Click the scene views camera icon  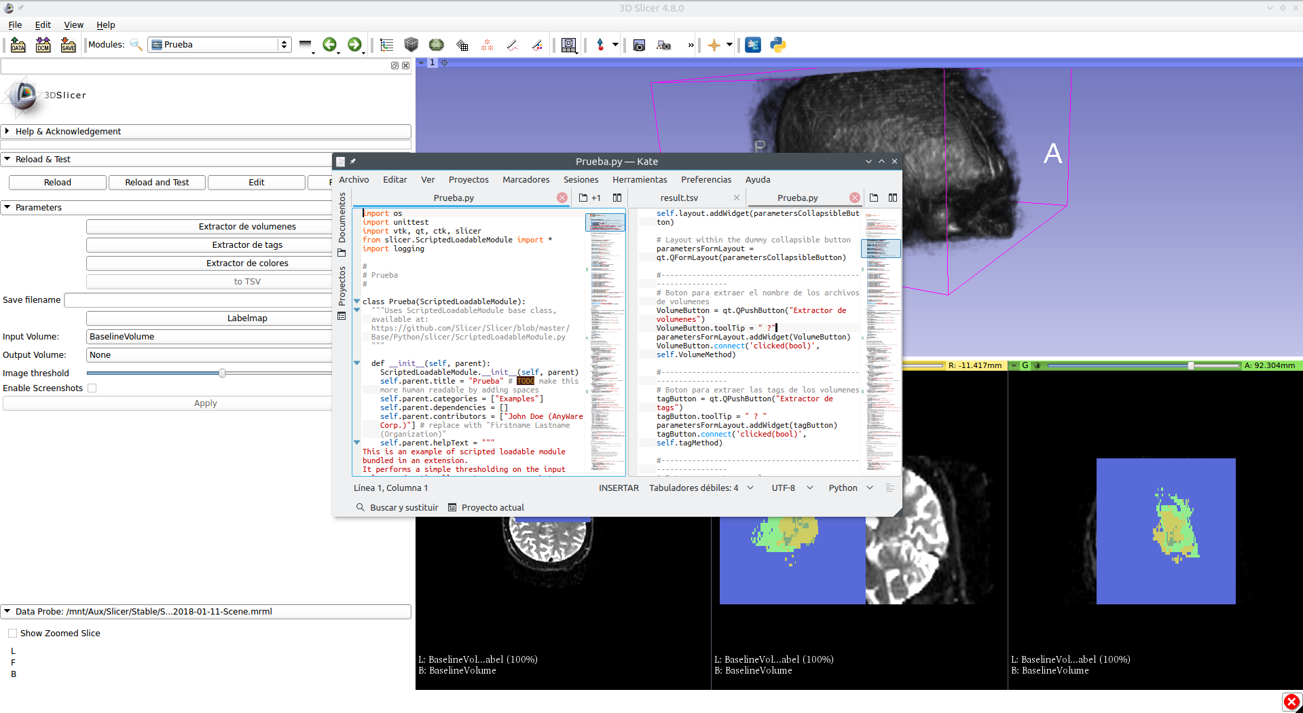pyautogui.click(x=664, y=45)
